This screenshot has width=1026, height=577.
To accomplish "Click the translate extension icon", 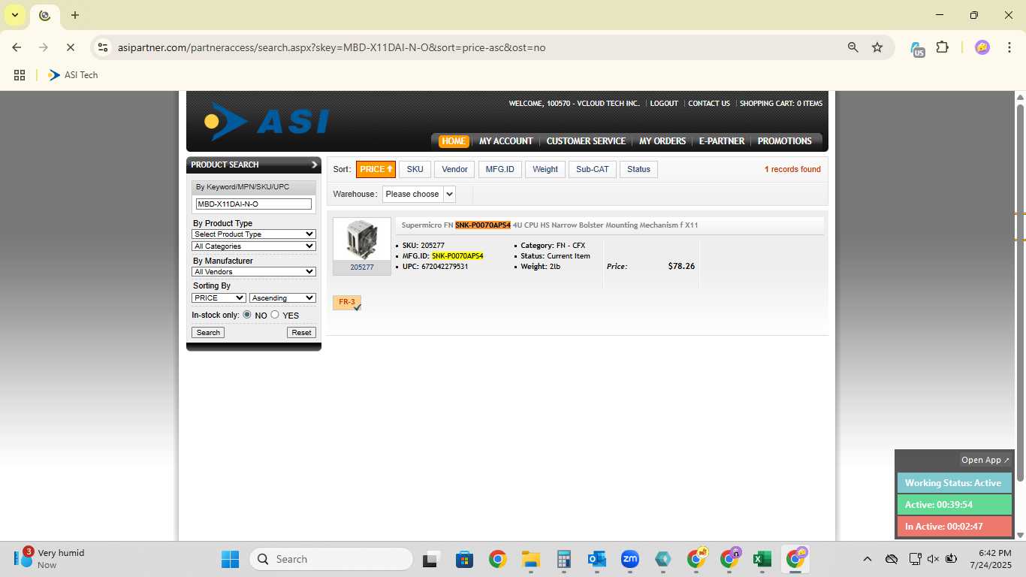I will point(917,49).
